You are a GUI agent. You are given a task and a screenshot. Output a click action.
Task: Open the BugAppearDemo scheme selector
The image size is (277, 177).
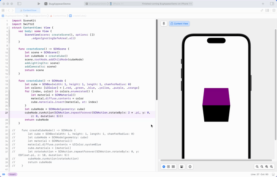tap(96, 4)
